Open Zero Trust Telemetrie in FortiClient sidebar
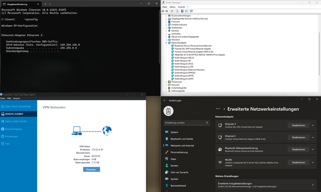Image resolution: width=321 pixels, height=192 pixels. click(18, 107)
